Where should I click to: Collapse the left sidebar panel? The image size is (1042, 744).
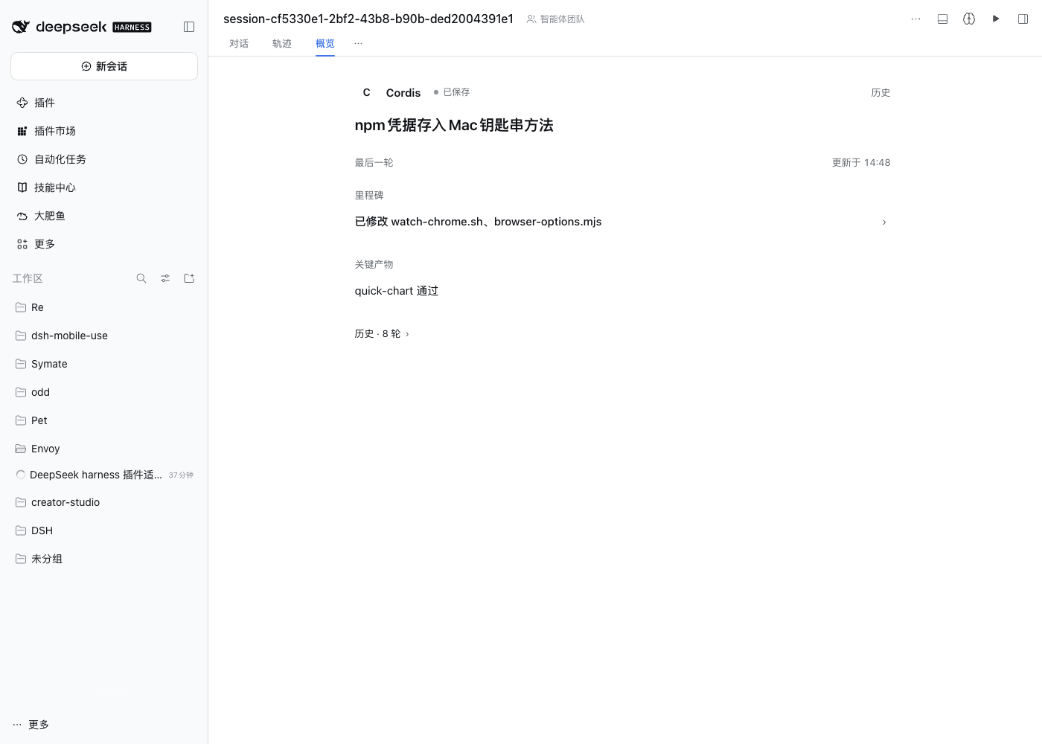(x=189, y=27)
